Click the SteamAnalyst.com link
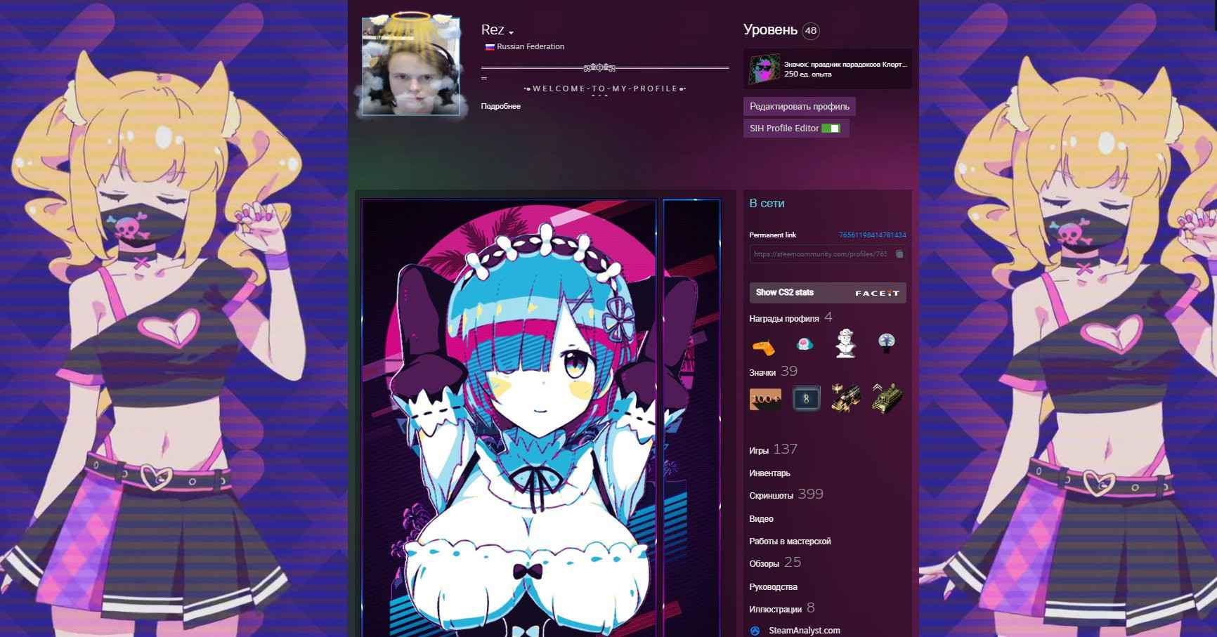Screen dimensions: 1217x637 804,631
